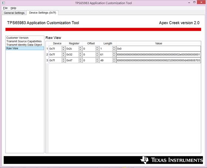This screenshot has height=168, width=207.
Task: Click the Value column header
Action: click(x=159, y=43)
